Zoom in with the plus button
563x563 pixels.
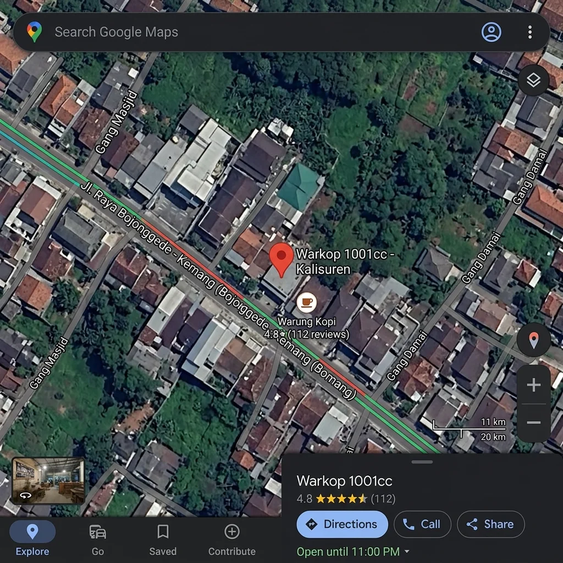click(533, 384)
